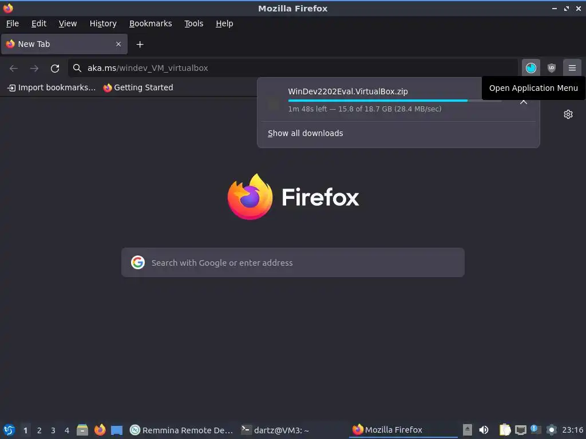Screen dimensions: 586x439
Task: Switch to workspace 1
Action: pos(25,430)
